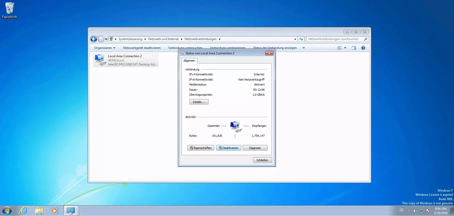Show hidden system tray icons

tap(409, 211)
